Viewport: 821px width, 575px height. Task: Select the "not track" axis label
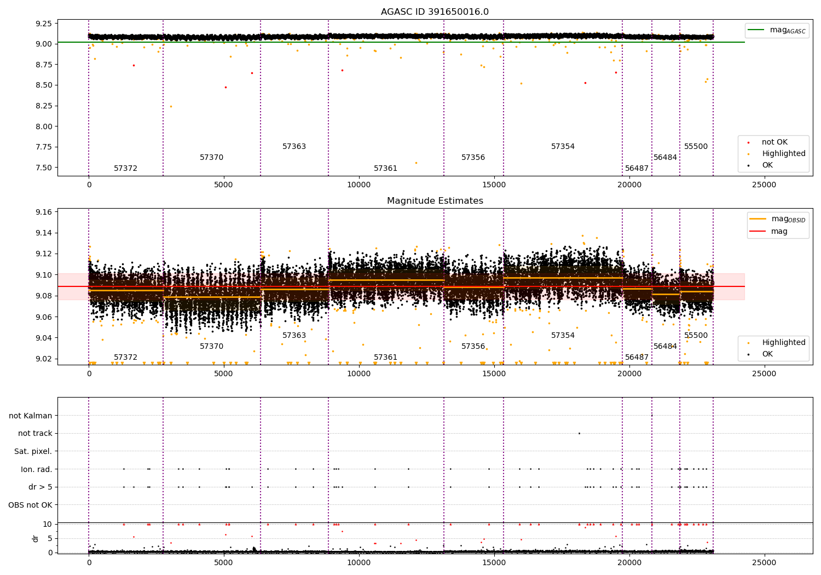coord(35,433)
